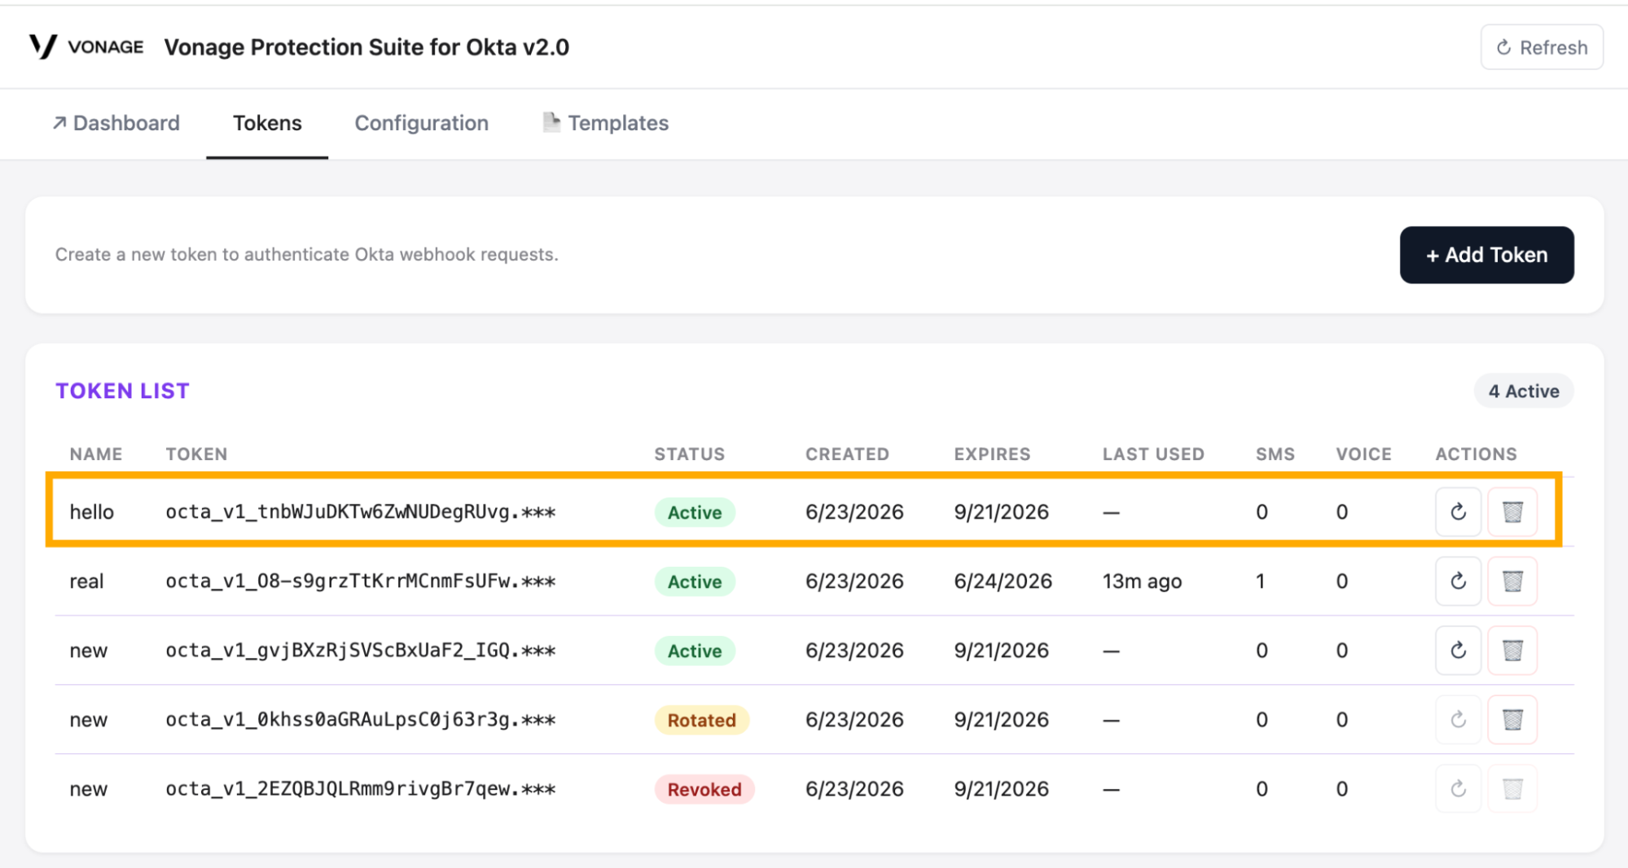The height and width of the screenshot is (868, 1628).
Task: Click the Rotated status badge
Action: click(x=701, y=720)
